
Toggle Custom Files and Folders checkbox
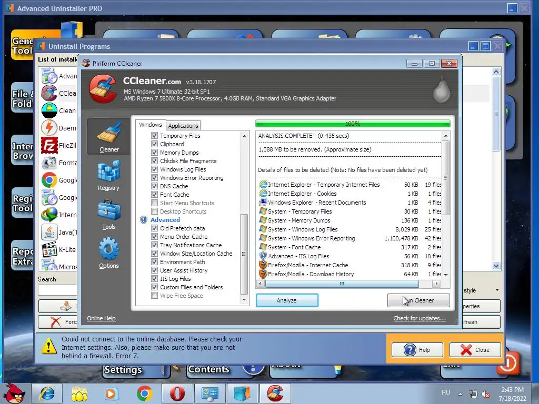(154, 287)
